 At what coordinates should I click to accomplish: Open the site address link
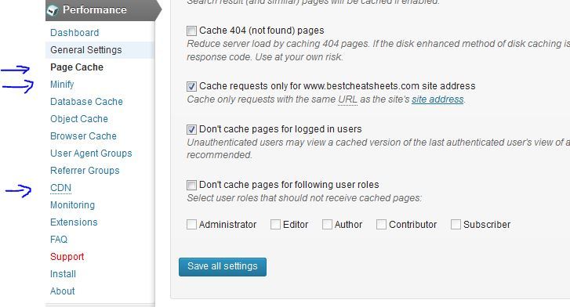[437, 99]
